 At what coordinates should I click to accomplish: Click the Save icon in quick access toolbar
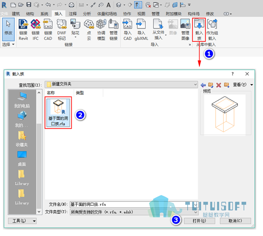(29, 5)
